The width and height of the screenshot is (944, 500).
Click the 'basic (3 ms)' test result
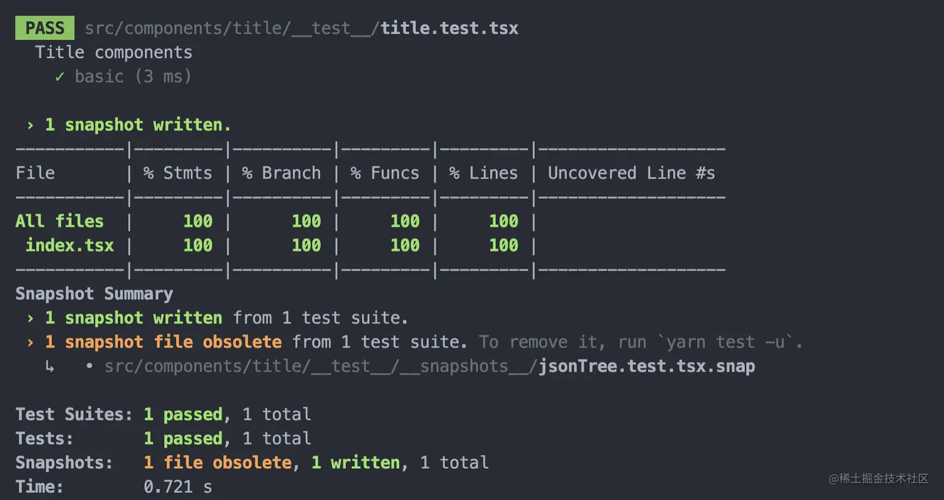click(133, 77)
